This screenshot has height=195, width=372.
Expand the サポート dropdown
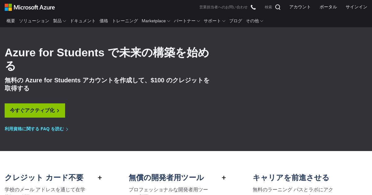click(x=215, y=21)
